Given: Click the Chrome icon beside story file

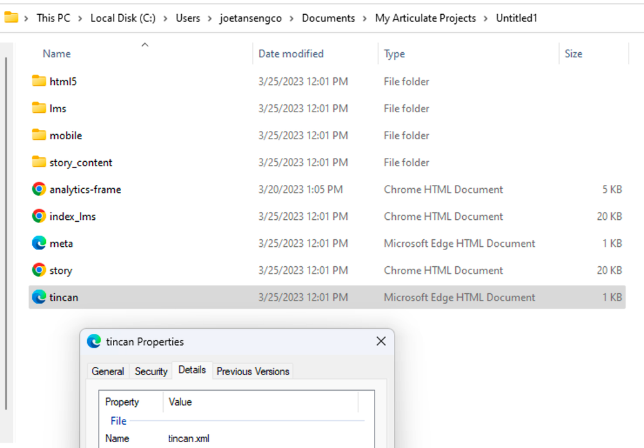Looking at the screenshot, I should click(x=39, y=271).
